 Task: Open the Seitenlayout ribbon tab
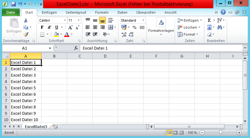point(76,12)
